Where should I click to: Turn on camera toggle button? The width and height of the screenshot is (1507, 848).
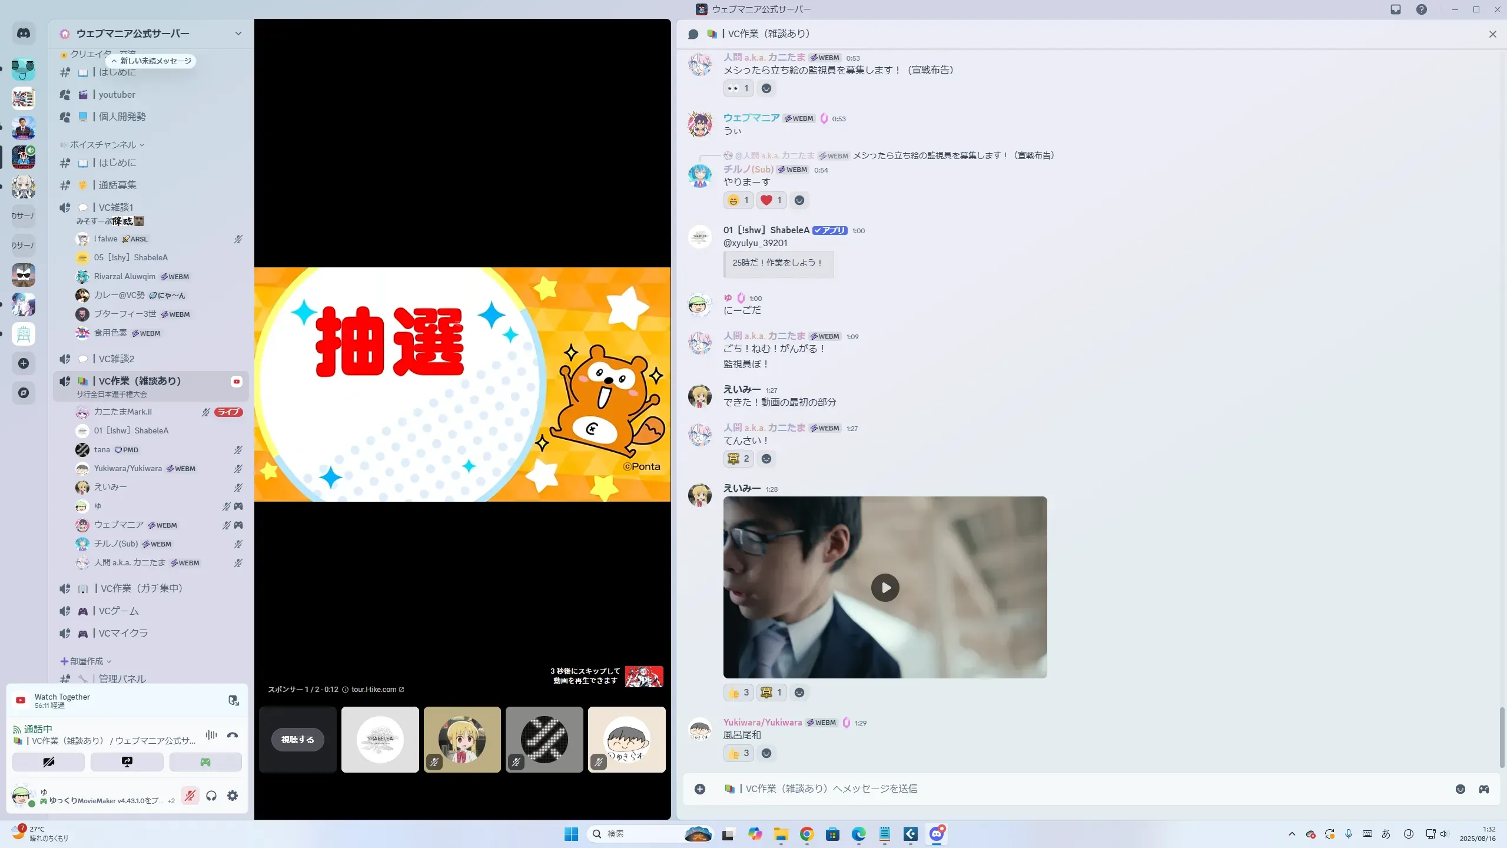point(48,762)
